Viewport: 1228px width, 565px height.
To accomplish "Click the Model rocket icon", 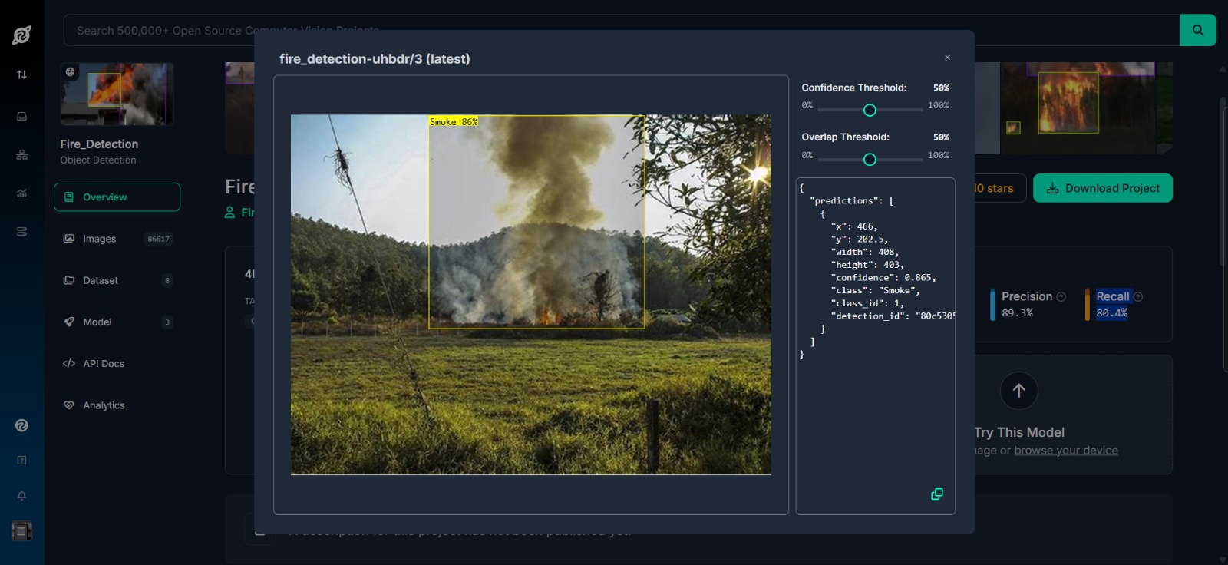I will click(69, 322).
